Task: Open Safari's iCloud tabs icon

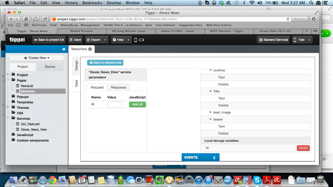Action: pos(35,19)
